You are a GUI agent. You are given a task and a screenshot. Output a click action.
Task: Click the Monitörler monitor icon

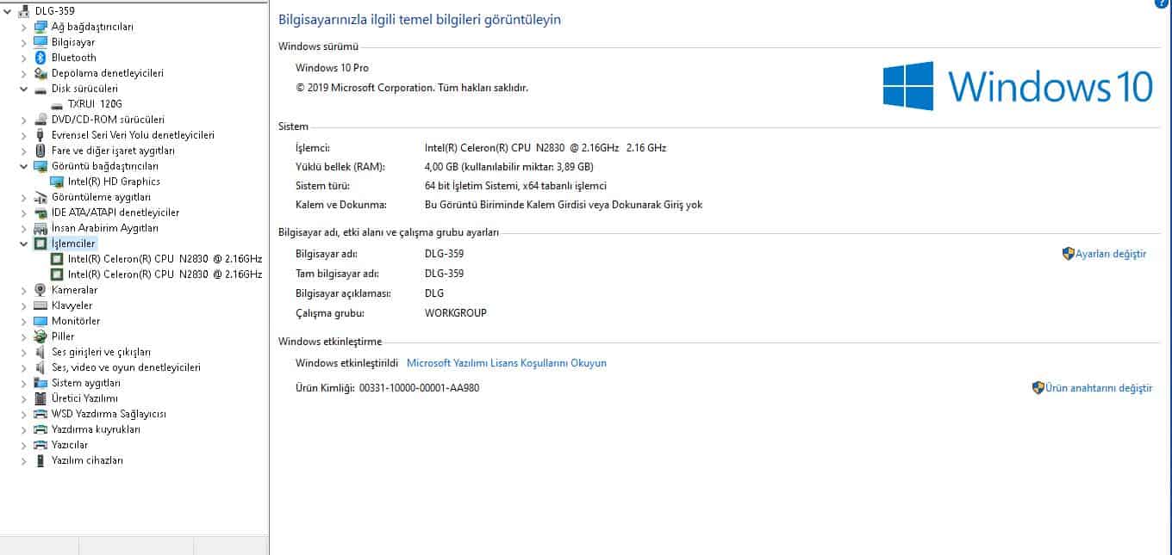point(40,321)
